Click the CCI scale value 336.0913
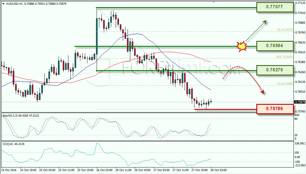The height and width of the screenshot is (174, 306). pos(300,144)
